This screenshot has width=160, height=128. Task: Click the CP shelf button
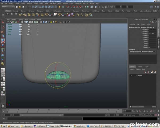coord(51,15)
